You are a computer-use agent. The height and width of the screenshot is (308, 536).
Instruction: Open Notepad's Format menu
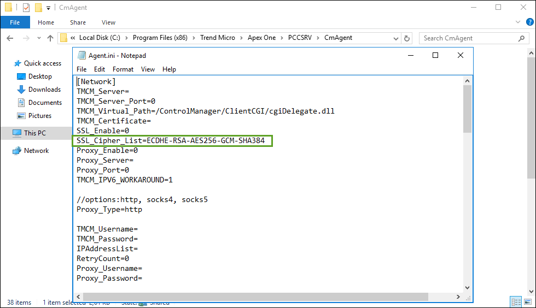point(123,69)
